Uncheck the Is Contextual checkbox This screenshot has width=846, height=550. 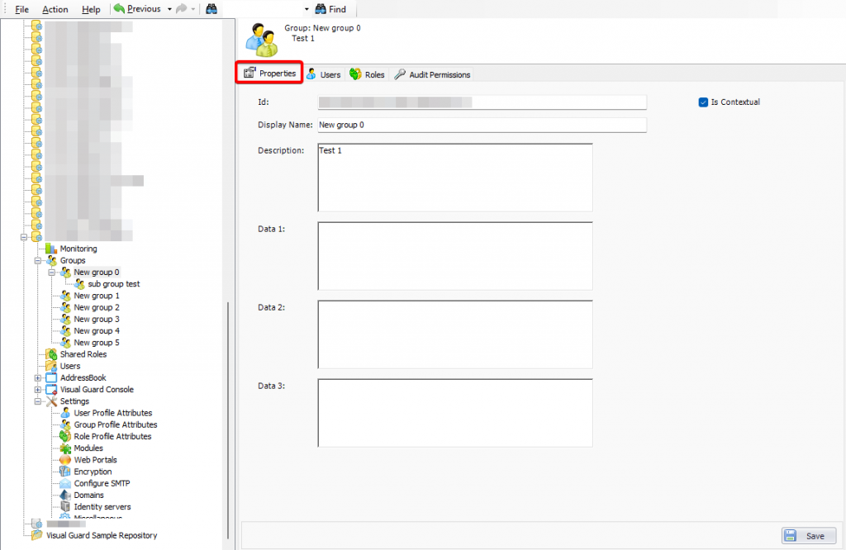(703, 102)
